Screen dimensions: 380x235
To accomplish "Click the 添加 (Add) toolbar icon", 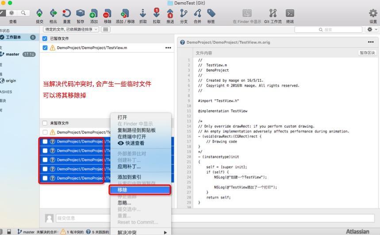I will click(94, 14).
